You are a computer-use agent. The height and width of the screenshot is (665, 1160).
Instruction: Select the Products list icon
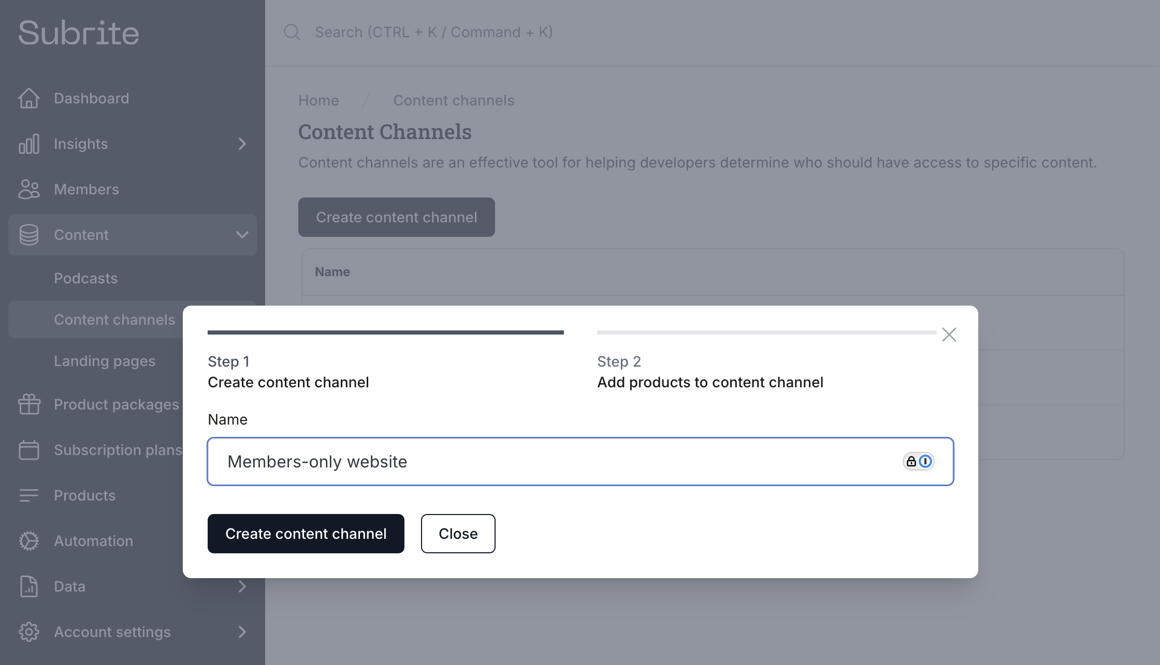29,495
